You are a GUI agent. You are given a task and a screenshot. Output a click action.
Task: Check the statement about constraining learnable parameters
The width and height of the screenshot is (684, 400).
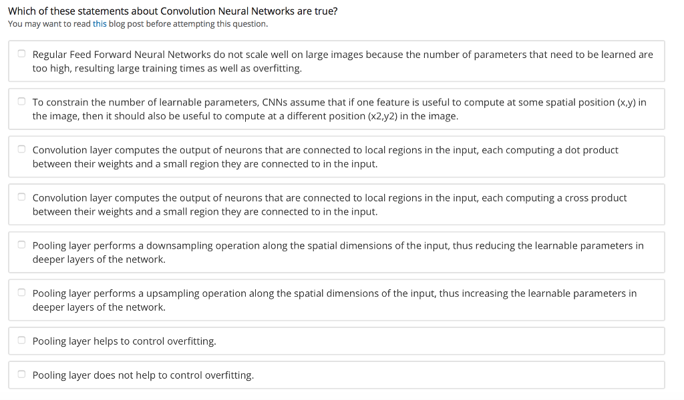[21, 101]
